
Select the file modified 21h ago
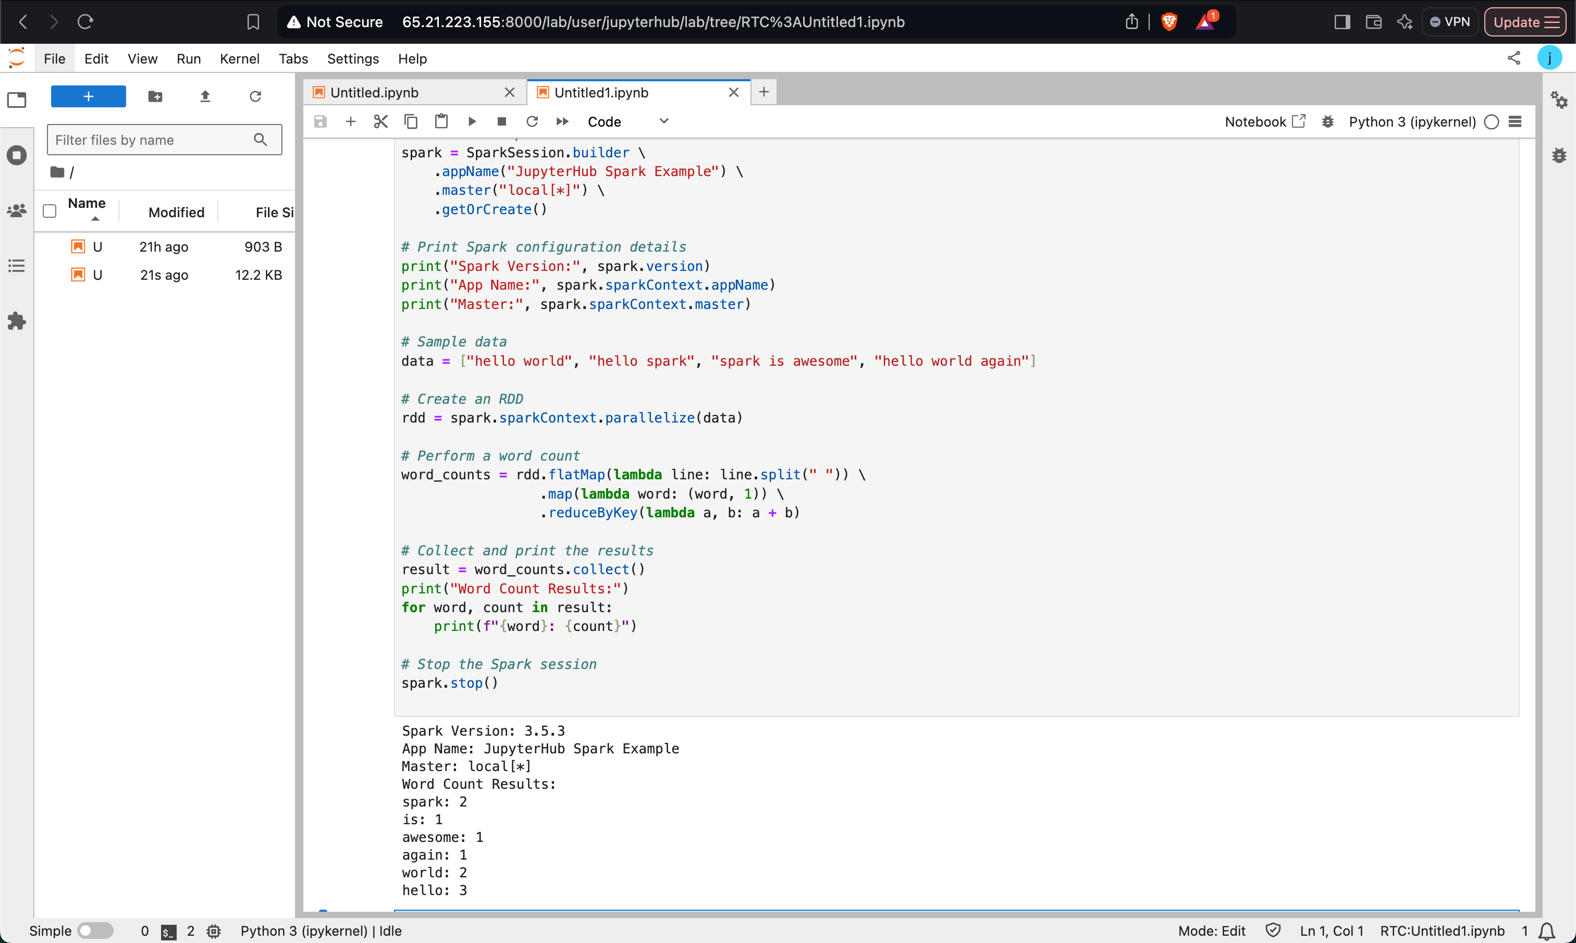click(164, 246)
